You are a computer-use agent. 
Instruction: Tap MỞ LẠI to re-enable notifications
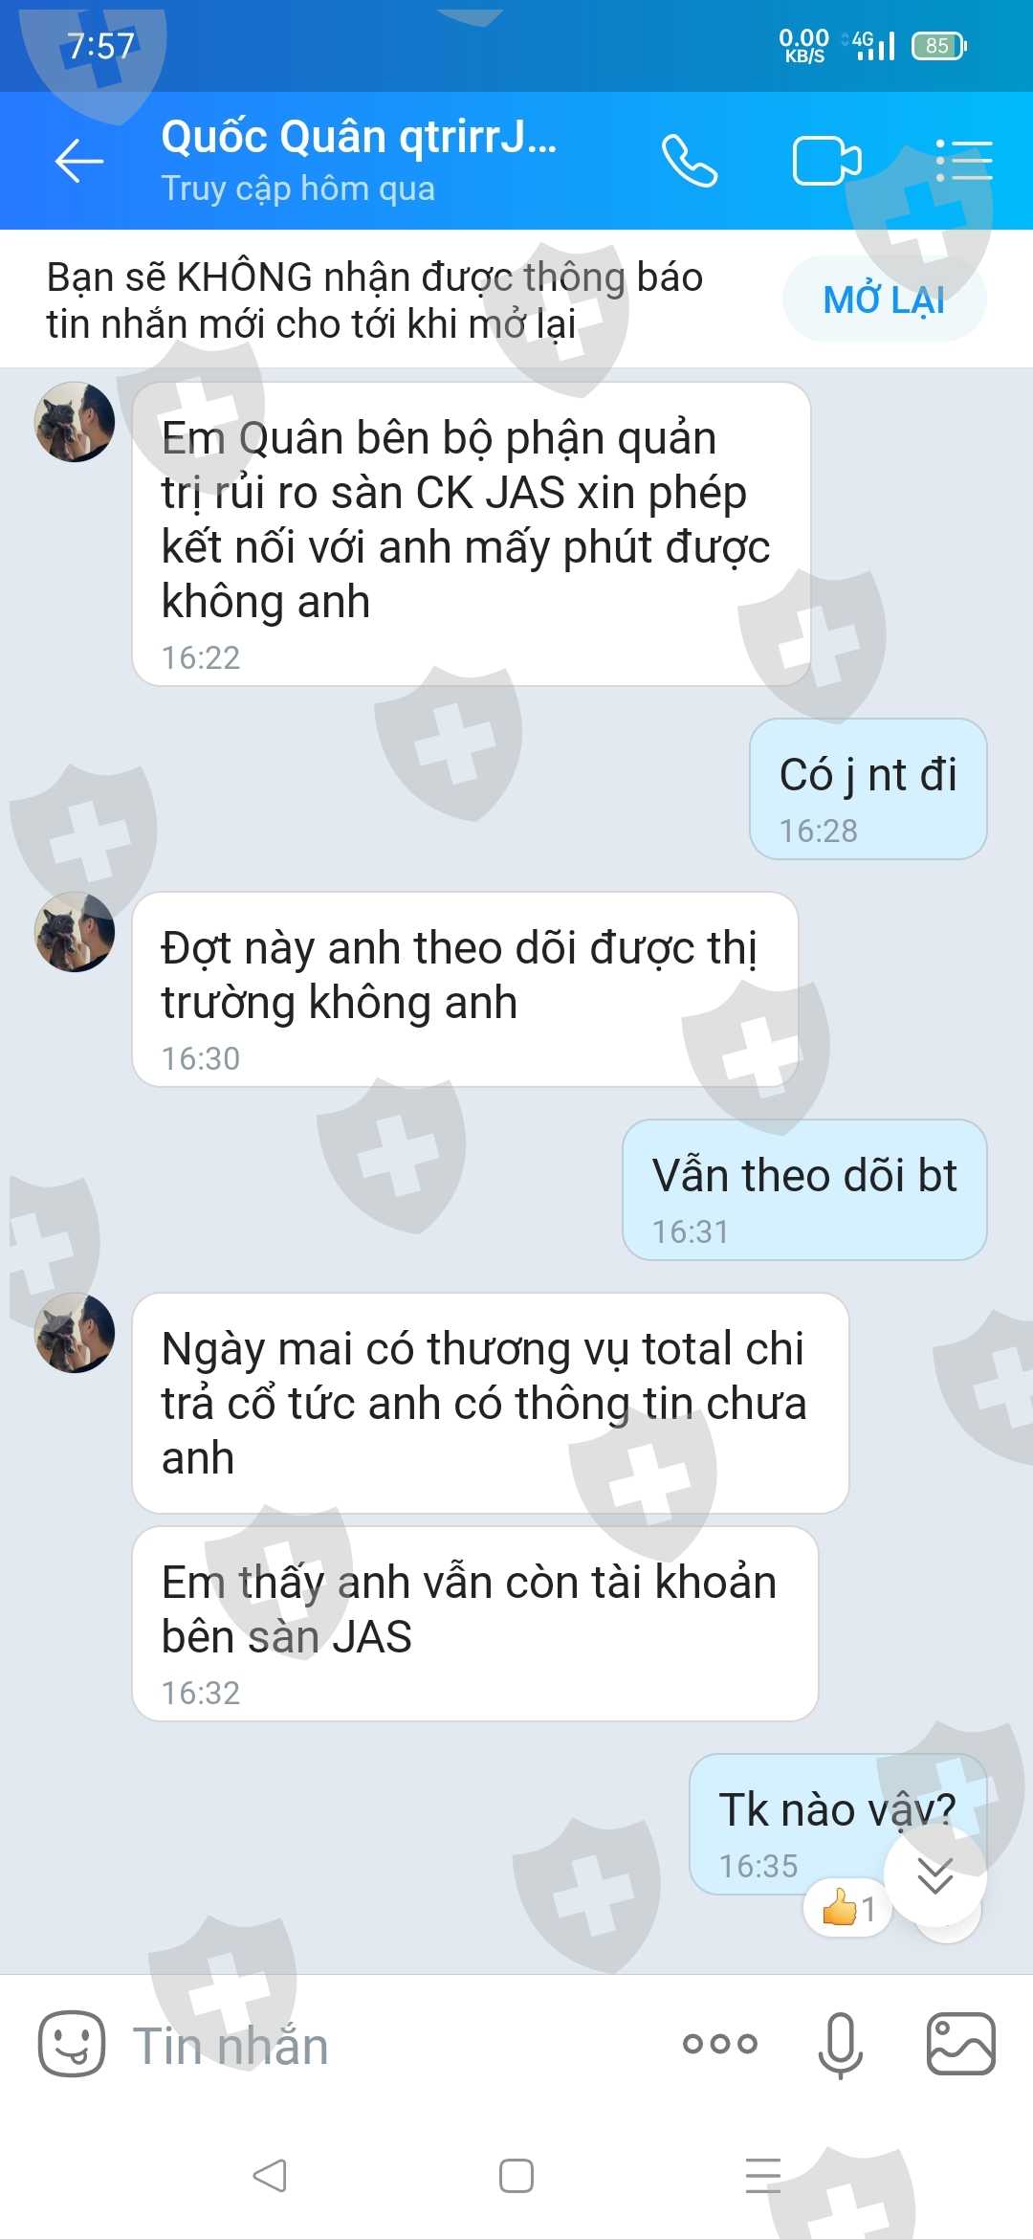884,299
